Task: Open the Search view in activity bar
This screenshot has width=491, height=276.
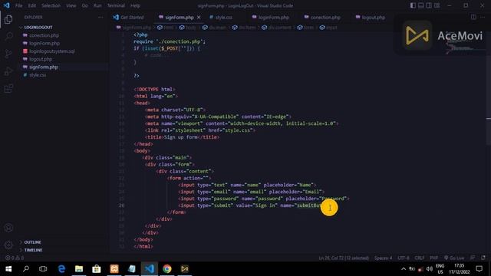Action: click(x=8, y=37)
